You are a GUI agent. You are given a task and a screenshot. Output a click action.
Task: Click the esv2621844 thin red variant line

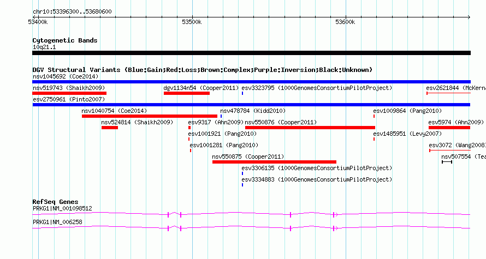[448, 93]
